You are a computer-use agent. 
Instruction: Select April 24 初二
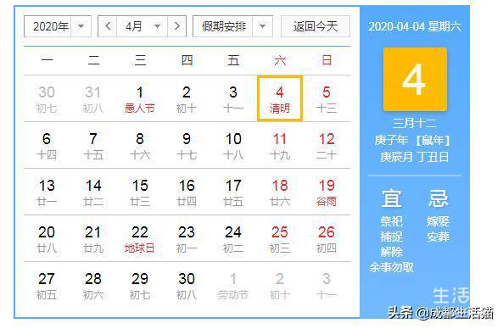coord(233,238)
